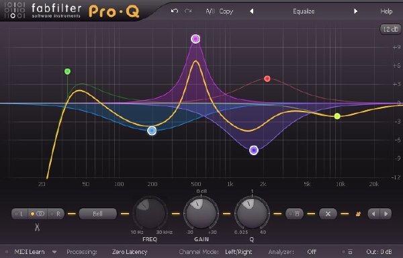Toggle A/B state comparison

(x=210, y=11)
